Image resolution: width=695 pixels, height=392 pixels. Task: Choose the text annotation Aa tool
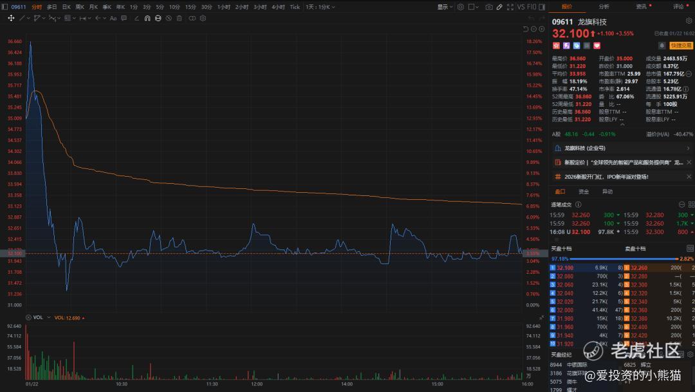(x=113, y=18)
